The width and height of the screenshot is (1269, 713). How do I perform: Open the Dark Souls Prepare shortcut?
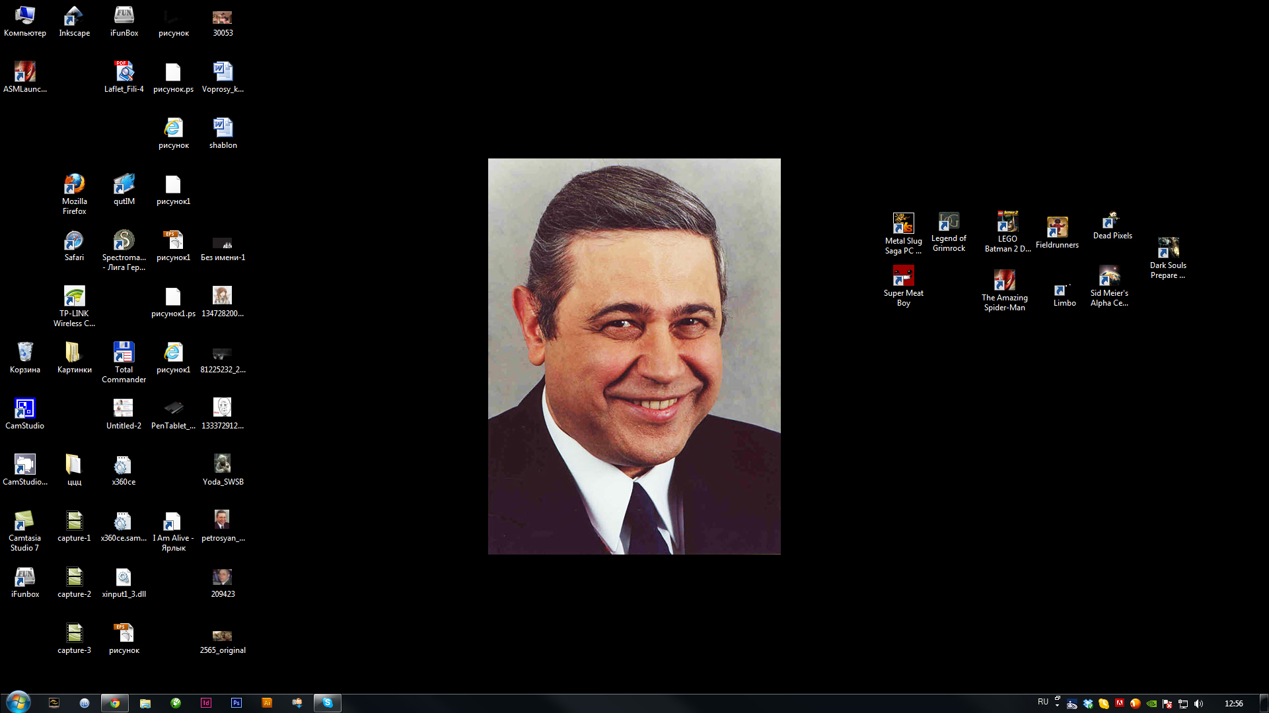point(1167,248)
